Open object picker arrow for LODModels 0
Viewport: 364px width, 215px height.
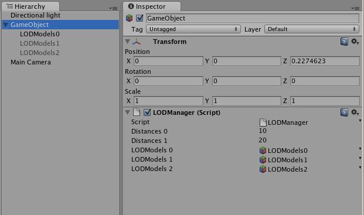tap(360, 149)
